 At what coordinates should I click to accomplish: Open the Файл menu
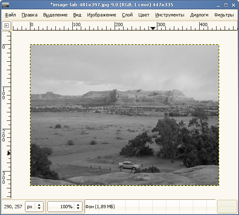tap(11, 15)
